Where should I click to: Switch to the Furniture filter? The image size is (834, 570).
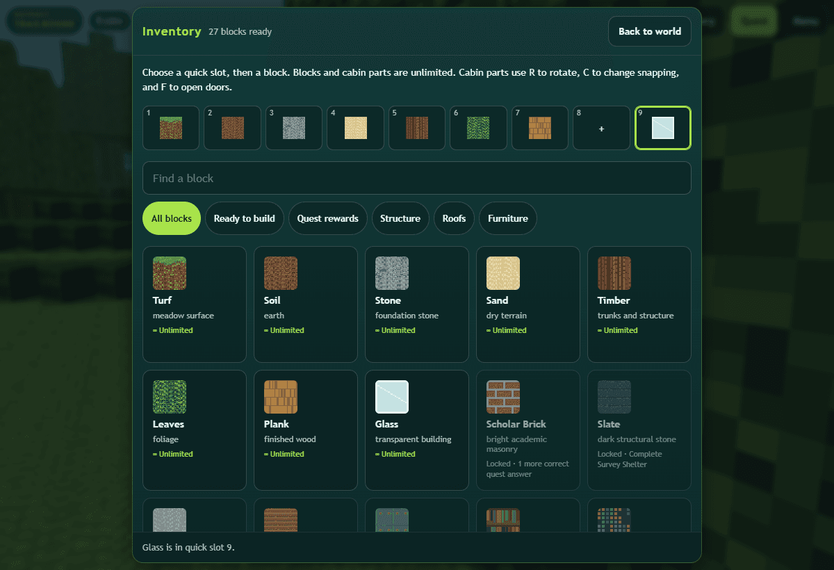point(508,218)
